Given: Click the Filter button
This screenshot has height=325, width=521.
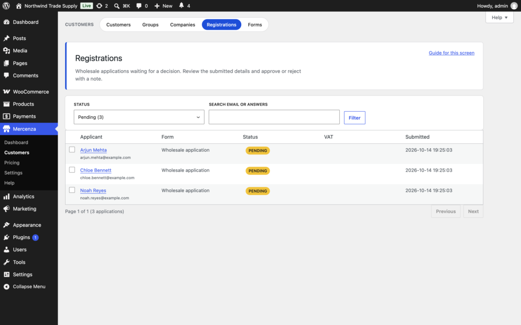Looking at the screenshot, I should tap(355, 118).
